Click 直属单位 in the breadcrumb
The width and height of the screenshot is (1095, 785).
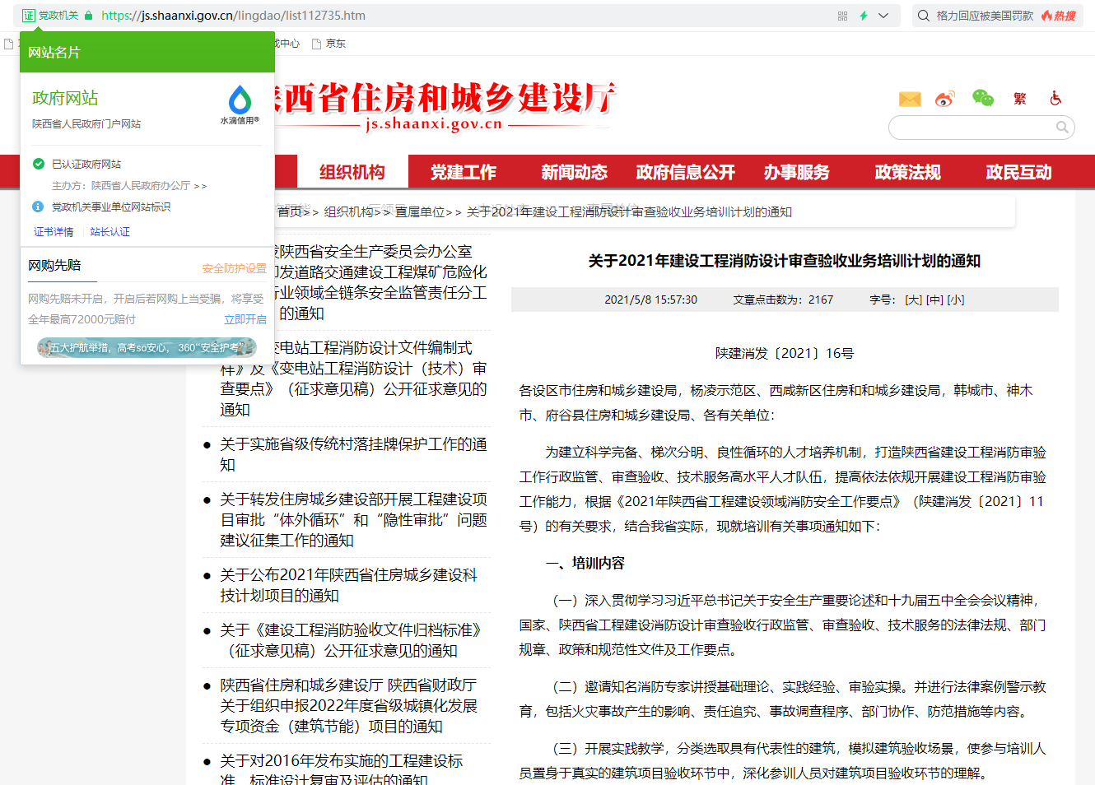(420, 212)
